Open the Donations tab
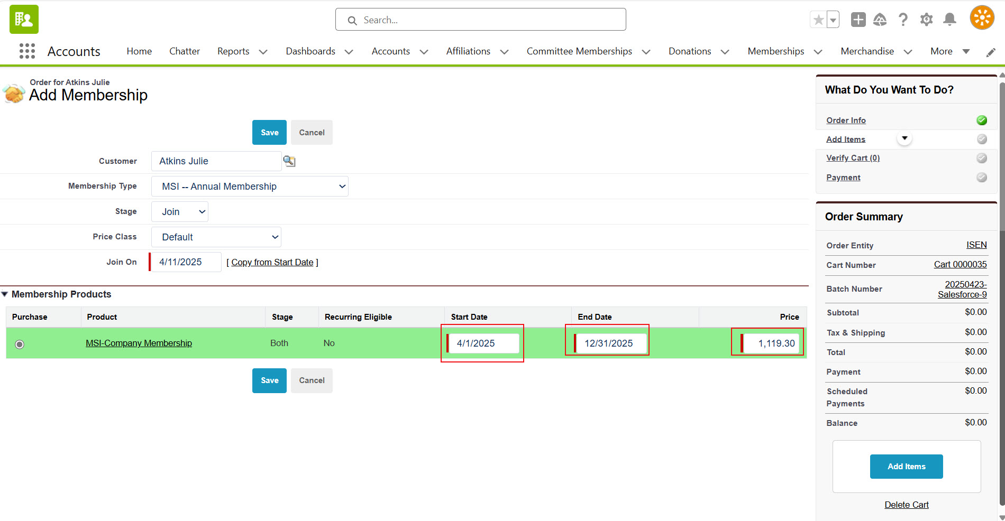Viewport: 1005px width, 521px height. pos(689,51)
